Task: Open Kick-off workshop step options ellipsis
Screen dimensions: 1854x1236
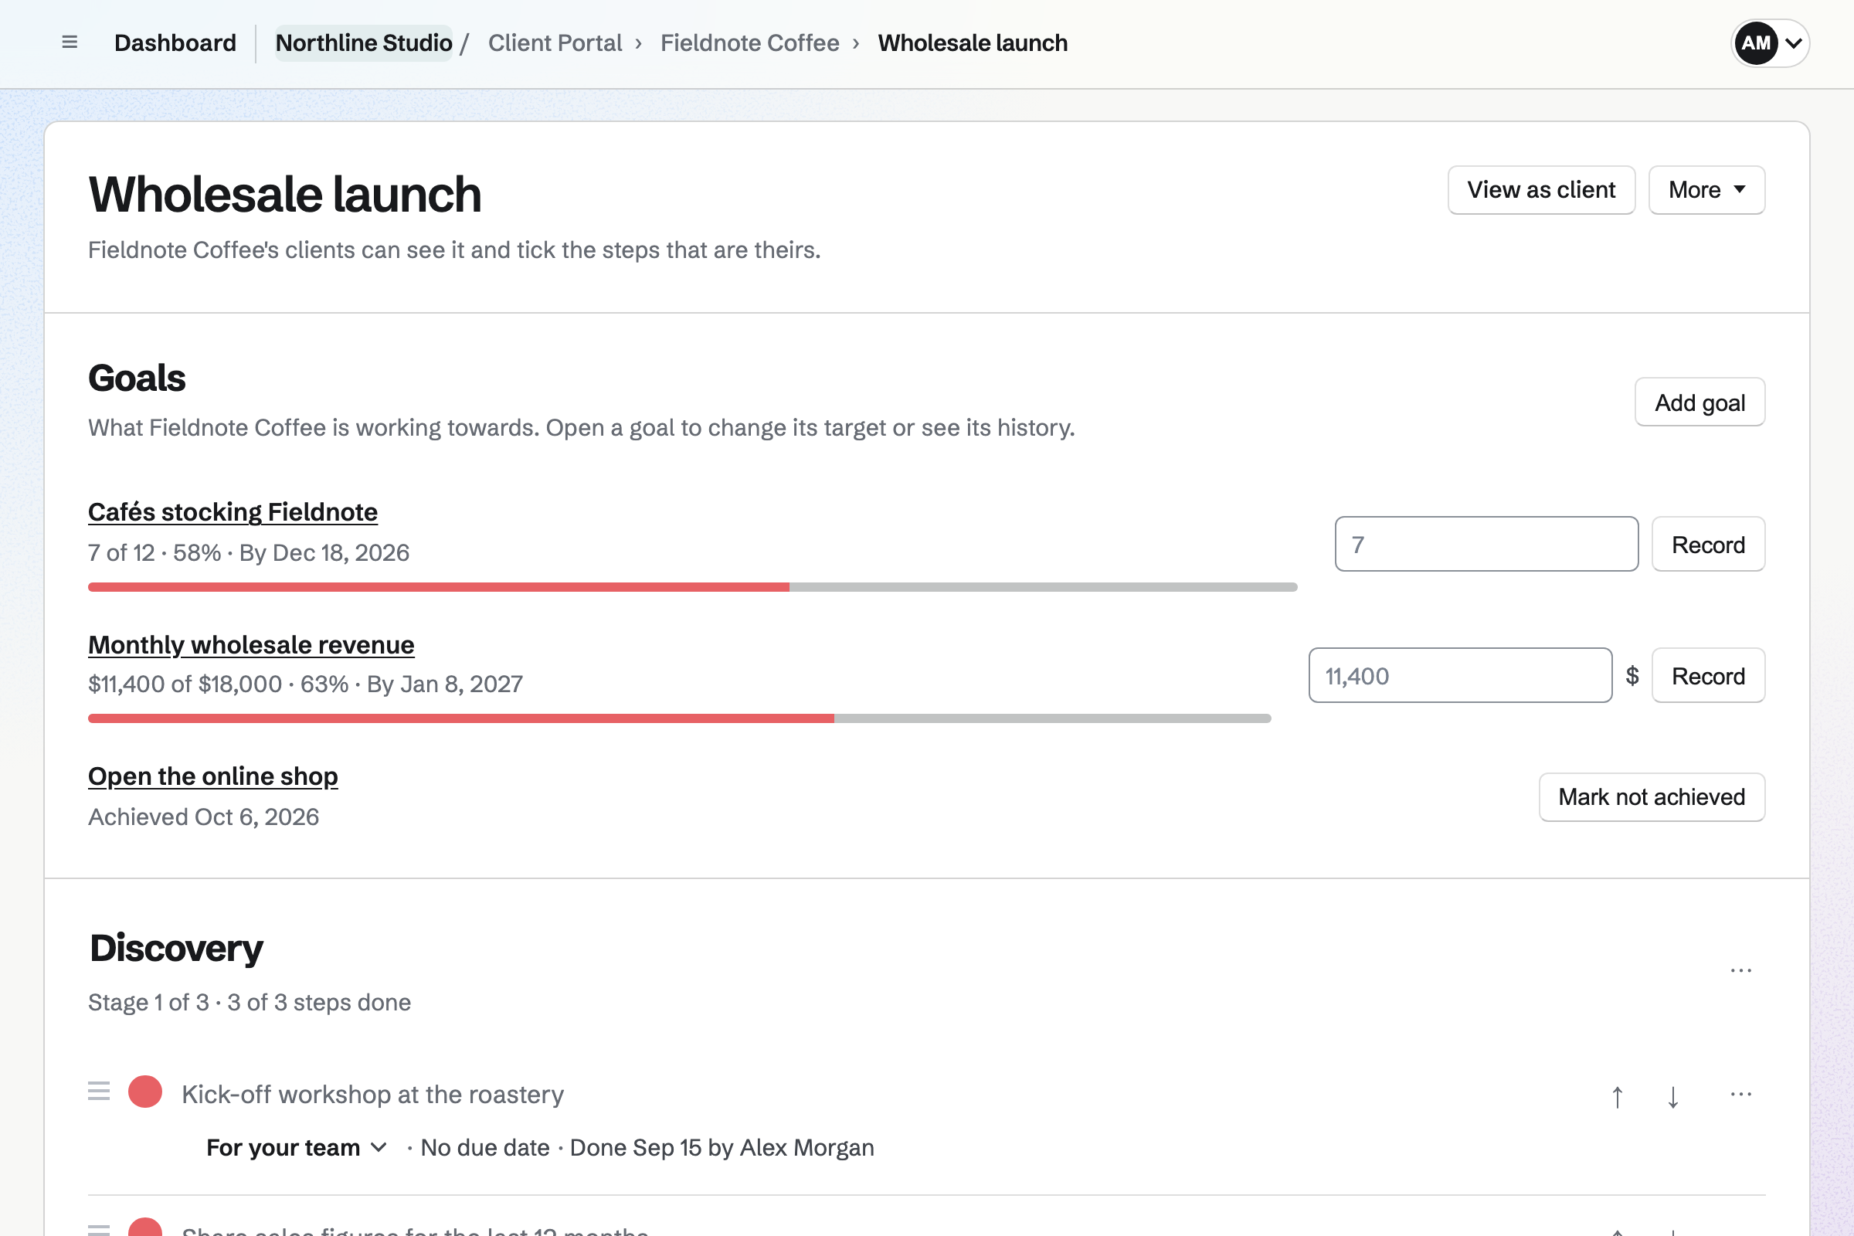Action: [1740, 1094]
